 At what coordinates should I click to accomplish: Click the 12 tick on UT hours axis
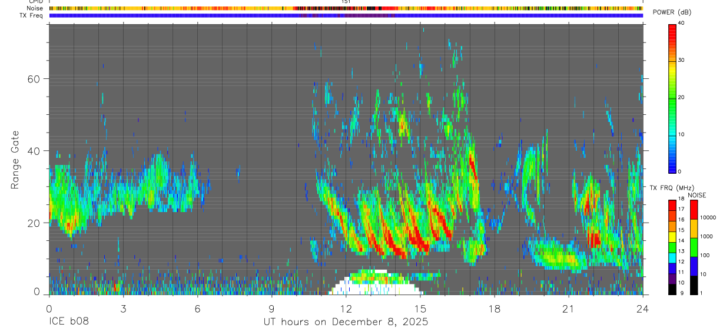(346, 308)
